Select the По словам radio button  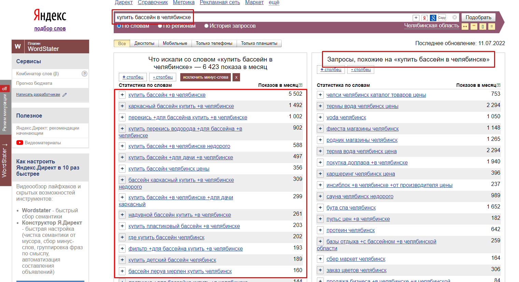click(x=119, y=26)
